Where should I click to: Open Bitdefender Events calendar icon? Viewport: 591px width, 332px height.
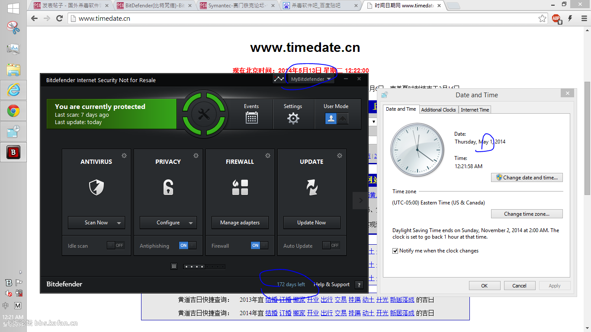point(251,118)
